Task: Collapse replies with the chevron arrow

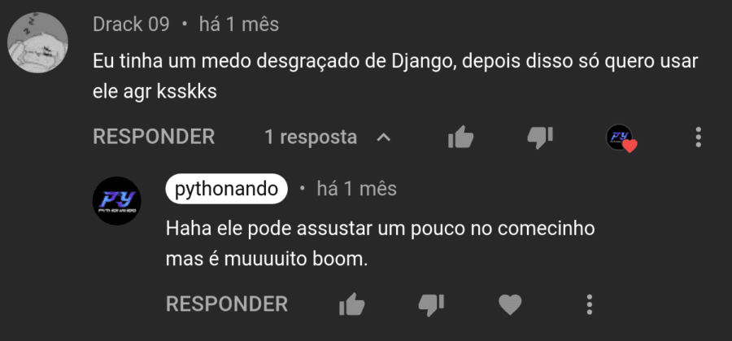Action: click(384, 138)
